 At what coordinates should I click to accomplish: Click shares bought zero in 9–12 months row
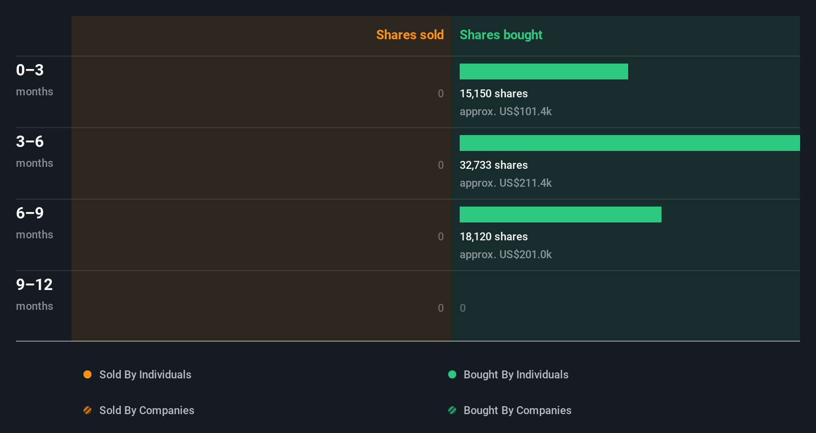[x=463, y=308]
